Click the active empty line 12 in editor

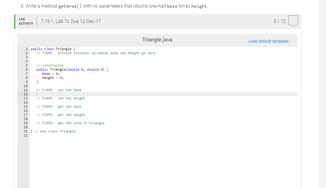tap(163, 94)
